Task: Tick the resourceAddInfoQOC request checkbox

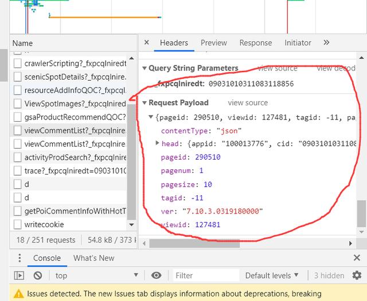Action: (x=18, y=90)
